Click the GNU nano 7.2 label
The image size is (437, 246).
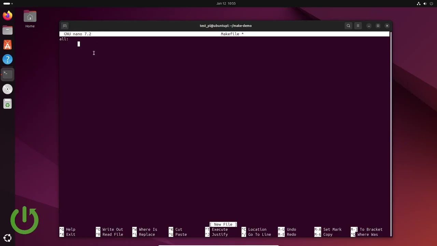pos(77,34)
